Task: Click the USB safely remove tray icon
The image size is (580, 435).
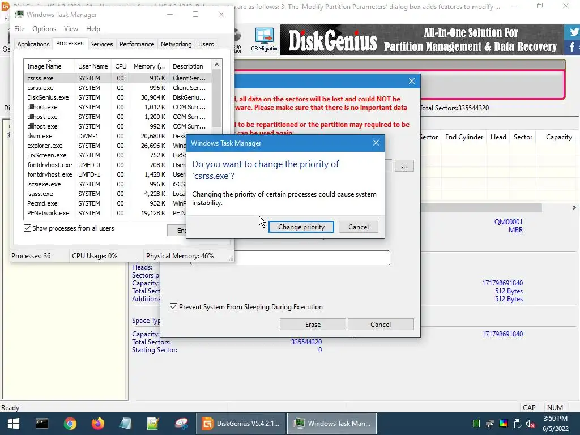Action: click(517, 424)
